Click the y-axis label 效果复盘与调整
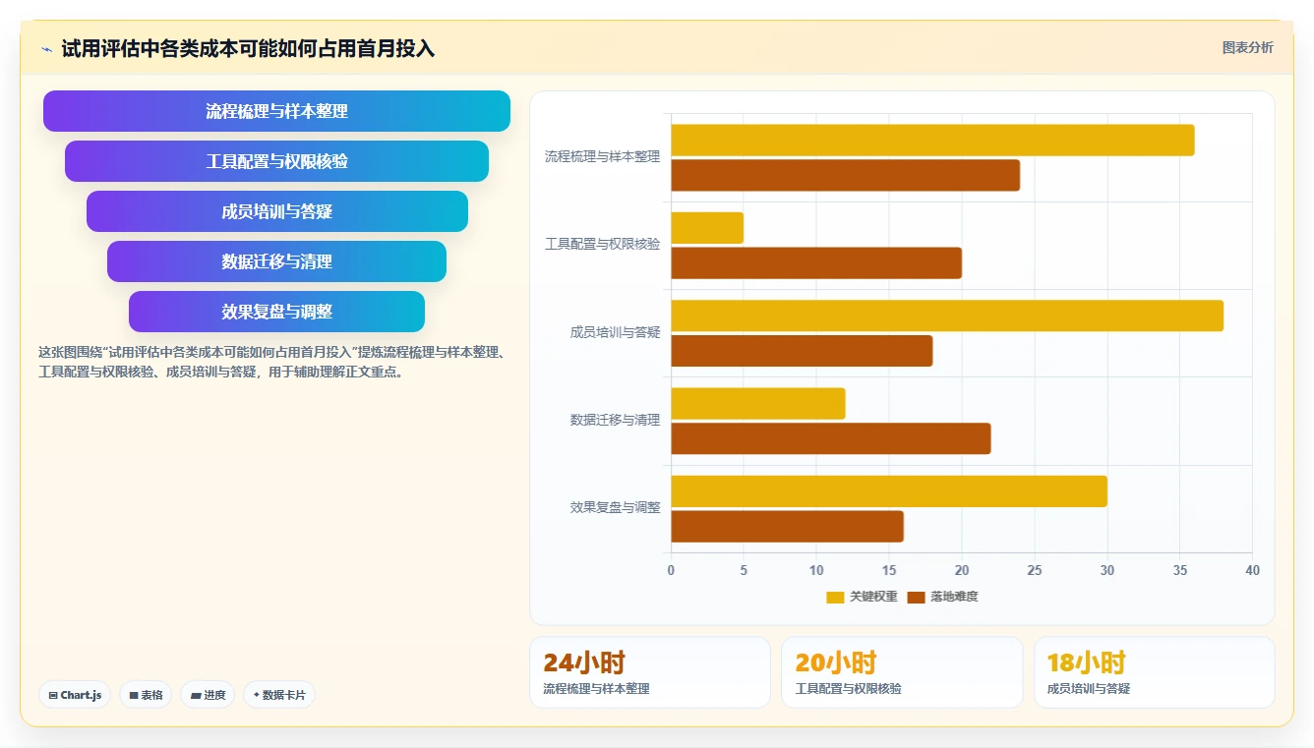Viewport: 1314px width, 748px height. [615, 507]
